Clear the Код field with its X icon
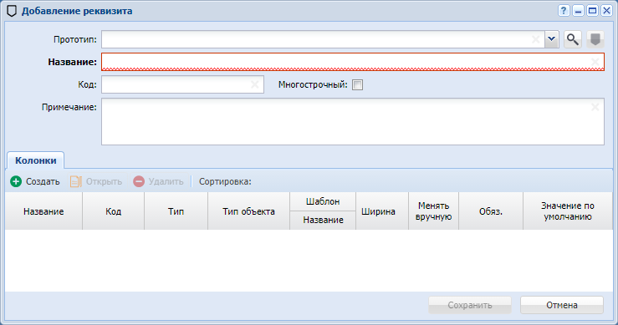Screen dimensions: 618x325 (254, 84)
